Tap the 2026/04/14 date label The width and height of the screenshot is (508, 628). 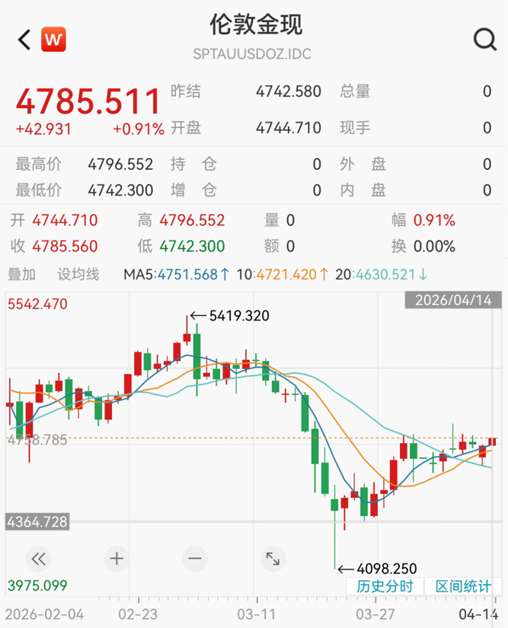(452, 300)
